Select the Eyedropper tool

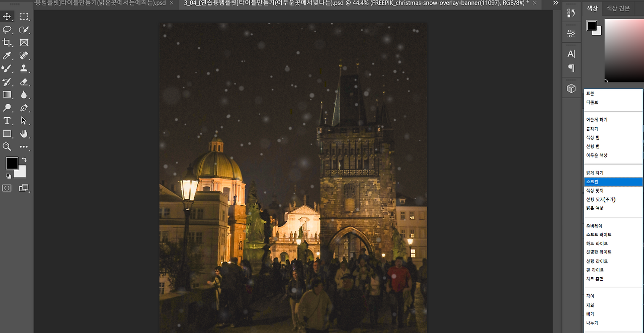7,55
